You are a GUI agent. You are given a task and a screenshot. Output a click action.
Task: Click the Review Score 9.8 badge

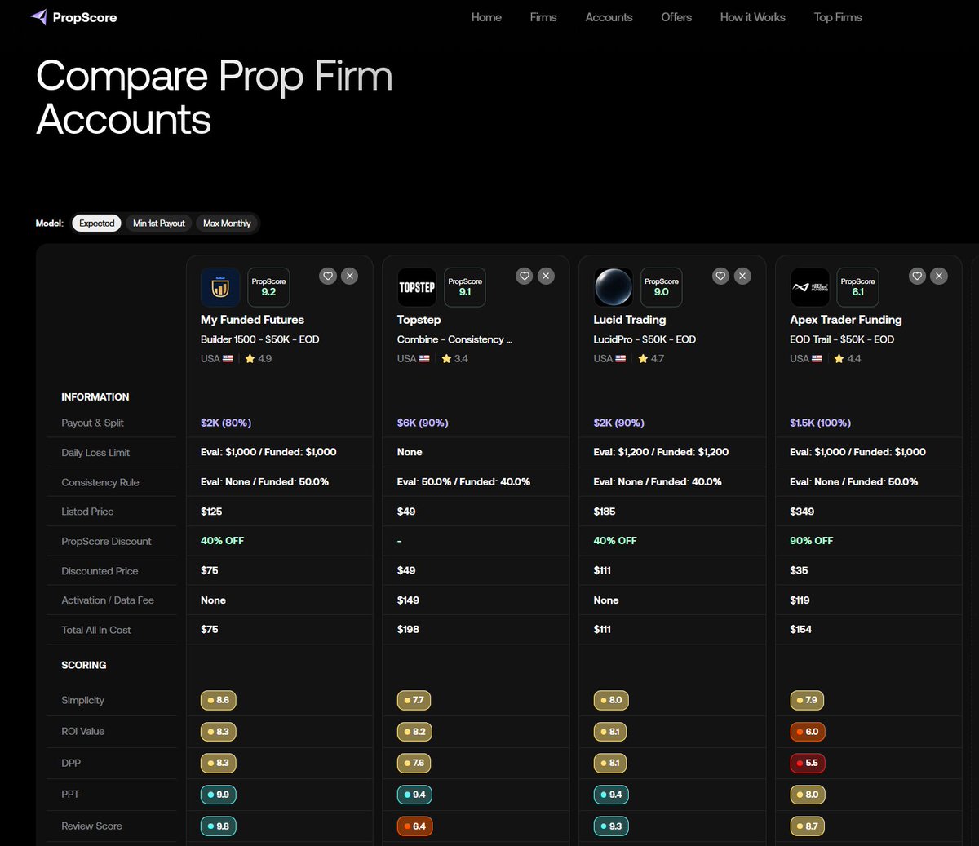(219, 826)
